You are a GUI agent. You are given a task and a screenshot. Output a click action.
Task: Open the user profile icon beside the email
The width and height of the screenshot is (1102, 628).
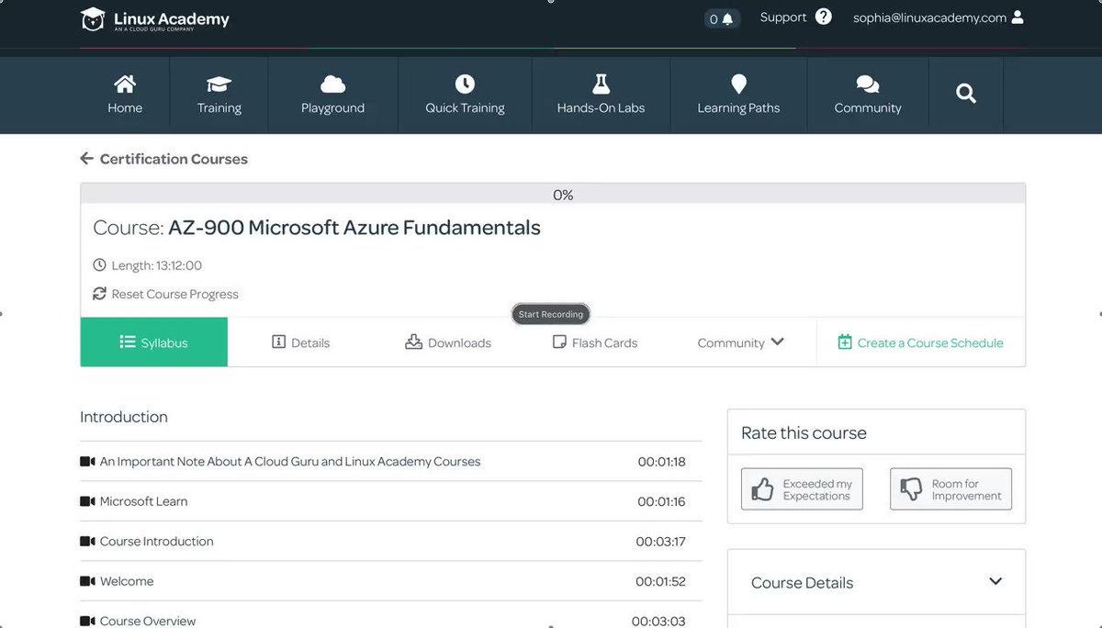[1017, 17]
